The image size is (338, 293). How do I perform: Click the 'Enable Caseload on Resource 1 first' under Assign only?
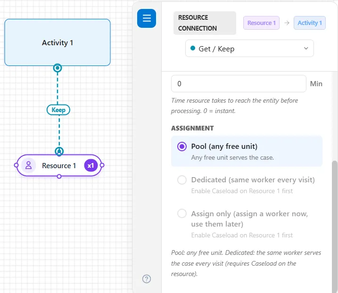(242, 235)
